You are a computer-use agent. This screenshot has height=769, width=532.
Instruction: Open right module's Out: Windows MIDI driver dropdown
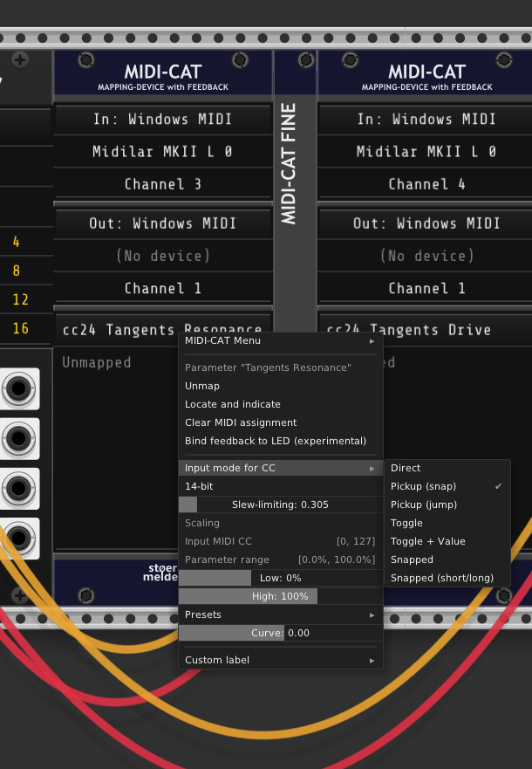(x=426, y=223)
